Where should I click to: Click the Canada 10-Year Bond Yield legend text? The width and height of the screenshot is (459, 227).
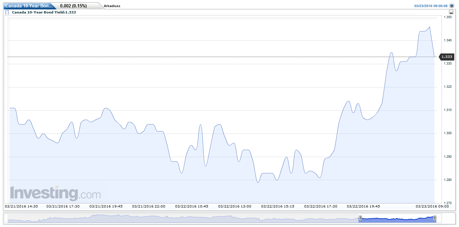point(44,12)
